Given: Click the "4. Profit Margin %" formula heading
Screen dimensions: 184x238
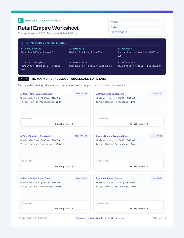Looking at the screenshot, I should pyautogui.click(x=33, y=62).
